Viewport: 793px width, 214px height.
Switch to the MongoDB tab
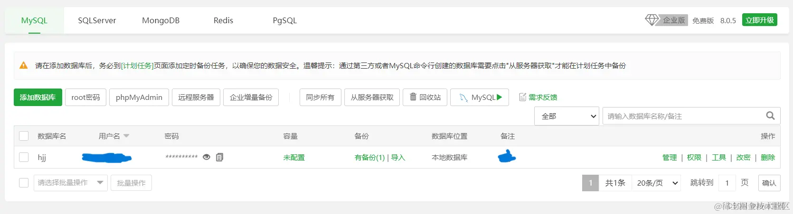click(161, 20)
